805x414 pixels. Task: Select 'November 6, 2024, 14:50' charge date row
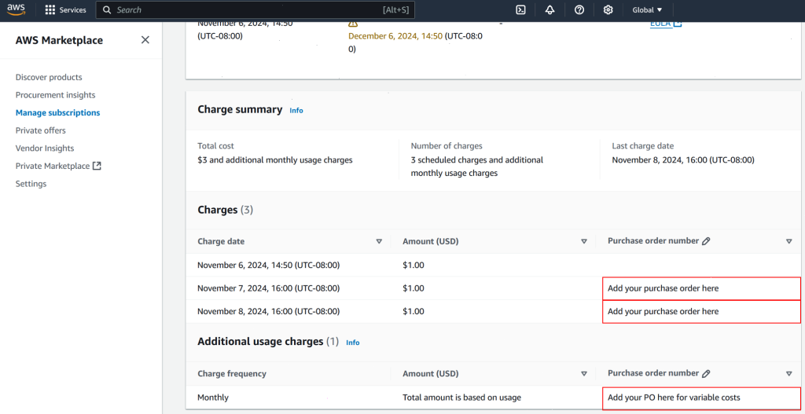(x=493, y=266)
